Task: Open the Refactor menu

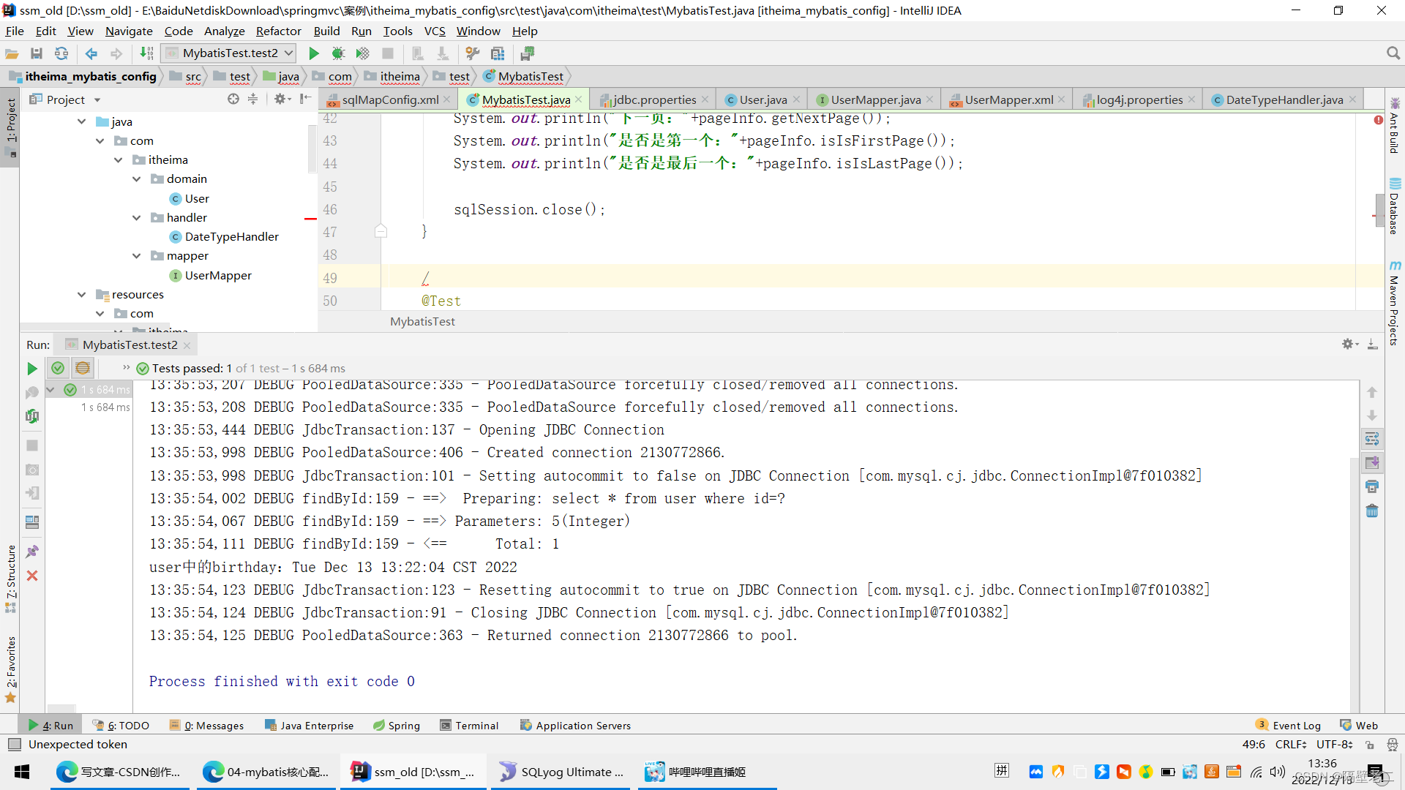Action: point(278,31)
